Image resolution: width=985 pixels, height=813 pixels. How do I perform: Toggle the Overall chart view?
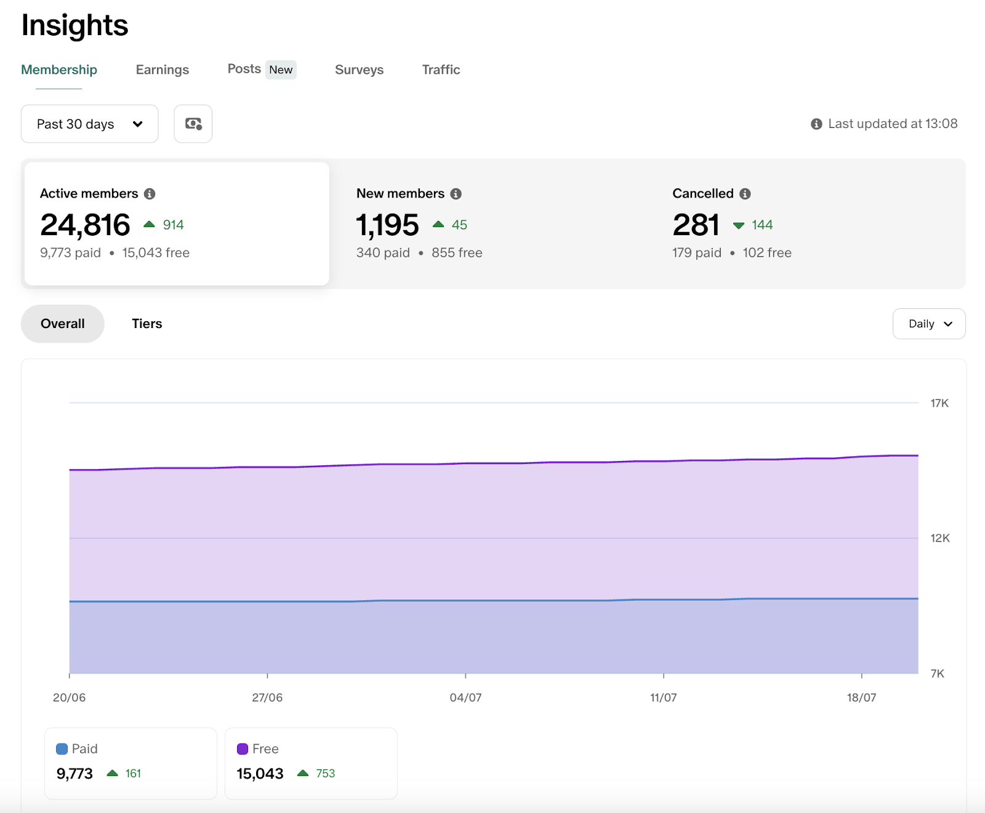click(63, 324)
